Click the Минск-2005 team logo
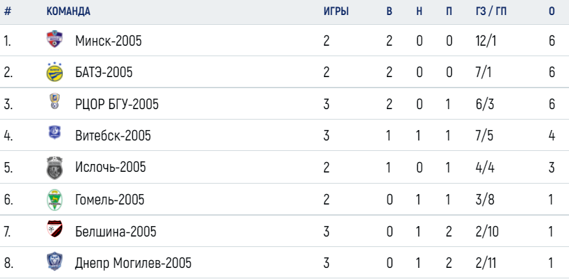Viewport: 569px width, 279px height. click(54, 39)
